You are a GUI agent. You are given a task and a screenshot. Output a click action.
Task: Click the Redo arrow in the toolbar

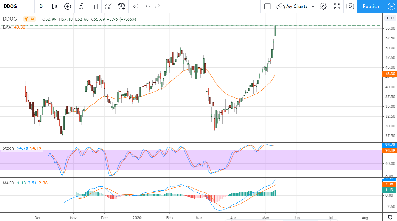point(158,6)
